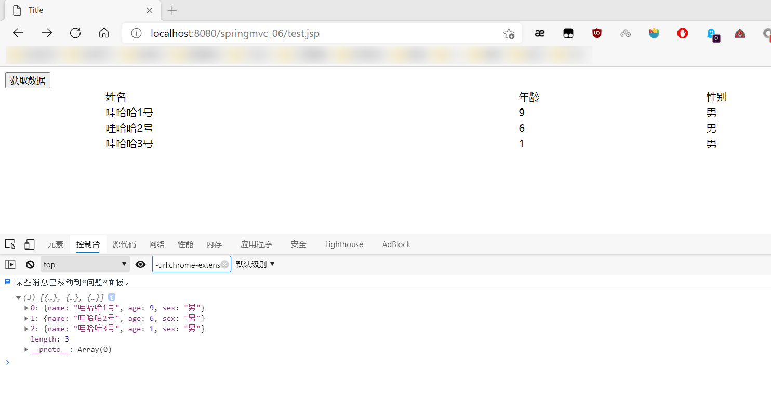
Task: Toggle device emulation toolbar icon
Action: click(x=30, y=244)
